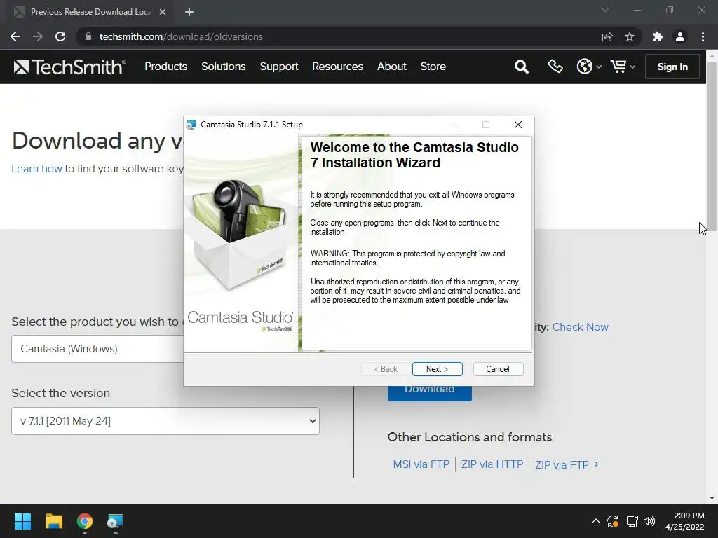
Task: Open the Support menu
Action: 279,67
